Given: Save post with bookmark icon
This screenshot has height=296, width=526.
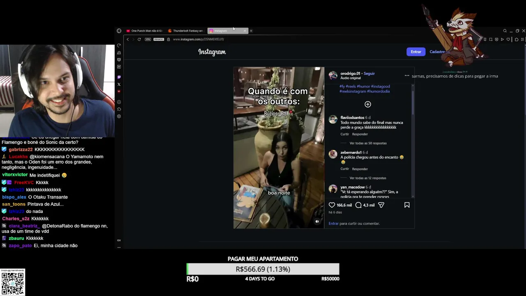Looking at the screenshot, I should click(407, 205).
